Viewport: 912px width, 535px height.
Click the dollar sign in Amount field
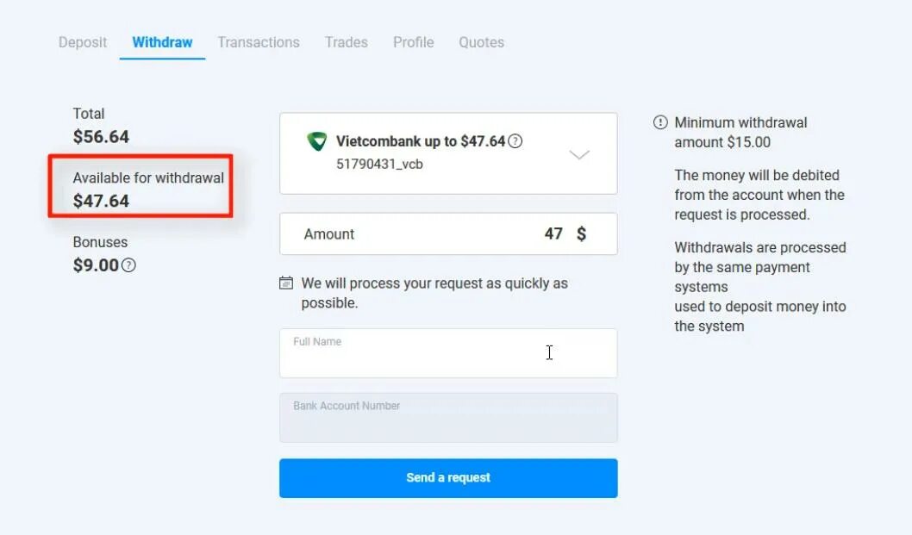pos(581,233)
